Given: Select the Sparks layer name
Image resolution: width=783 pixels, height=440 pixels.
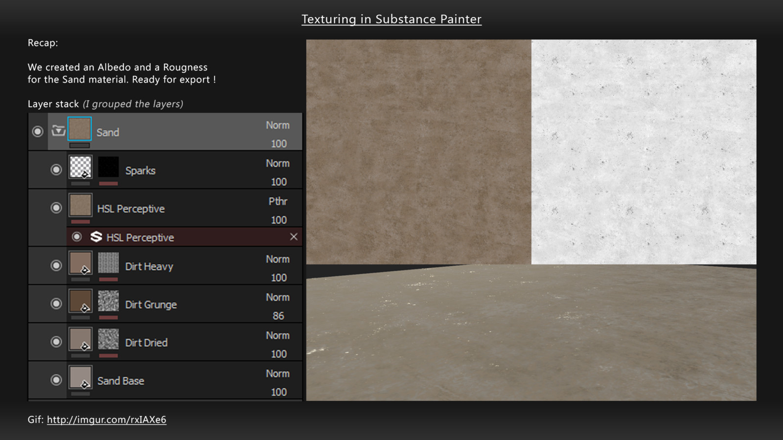Looking at the screenshot, I should [x=140, y=170].
